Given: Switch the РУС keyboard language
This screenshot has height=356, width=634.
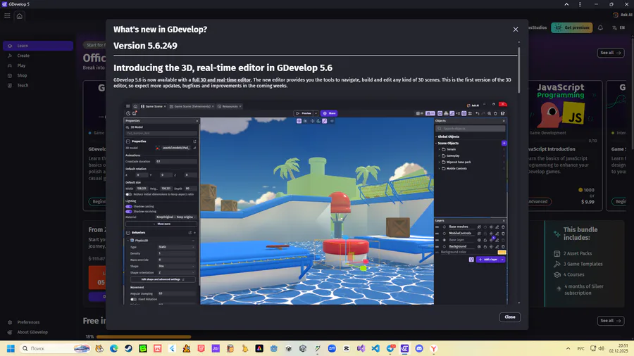Looking at the screenshot, I should click(580, 348).
